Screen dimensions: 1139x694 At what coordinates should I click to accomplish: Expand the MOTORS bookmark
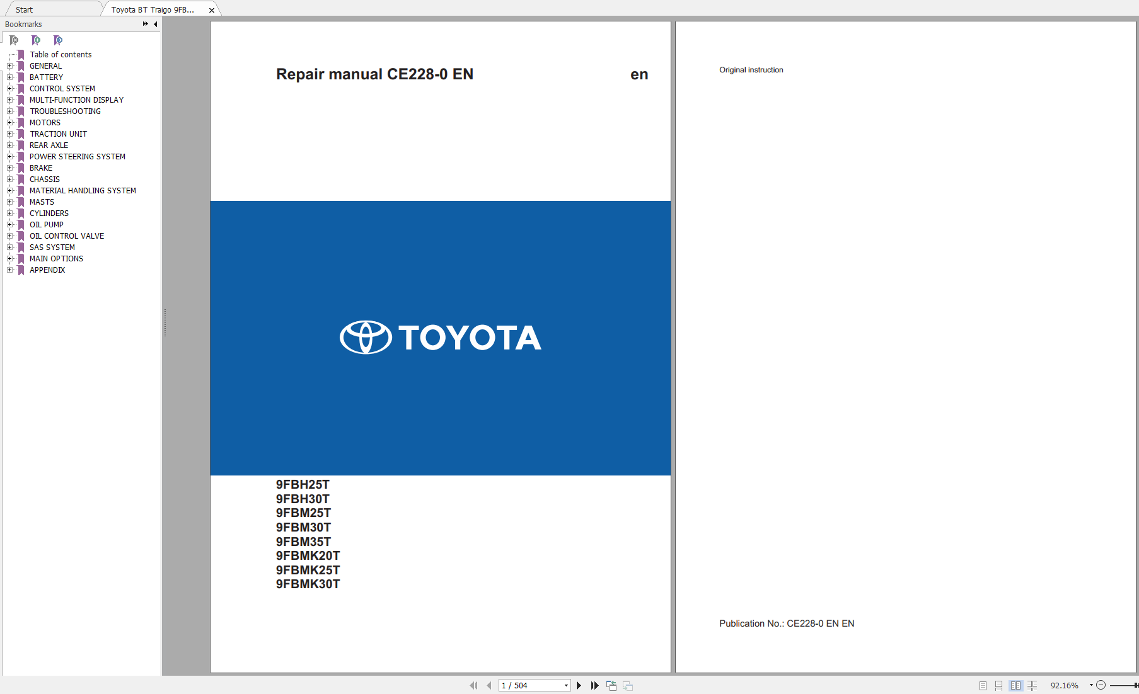[9, 123]
